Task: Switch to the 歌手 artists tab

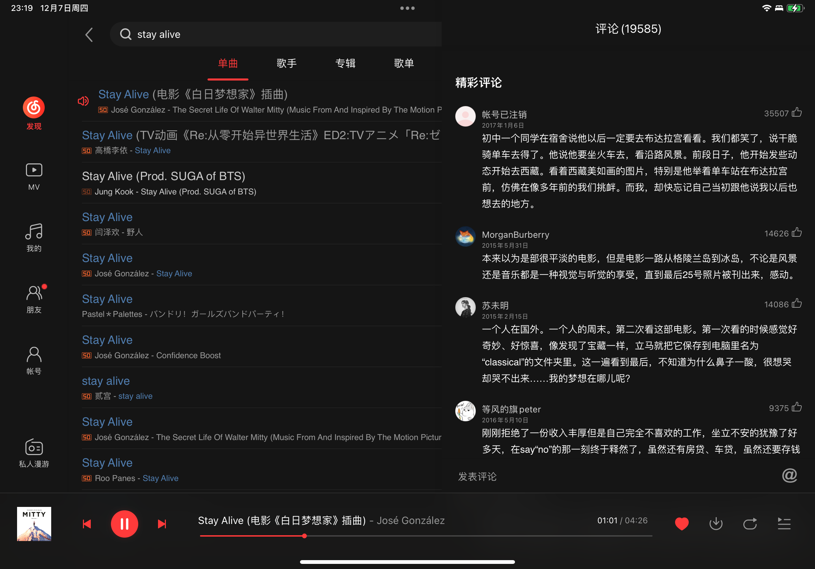Action: (286, 63)
